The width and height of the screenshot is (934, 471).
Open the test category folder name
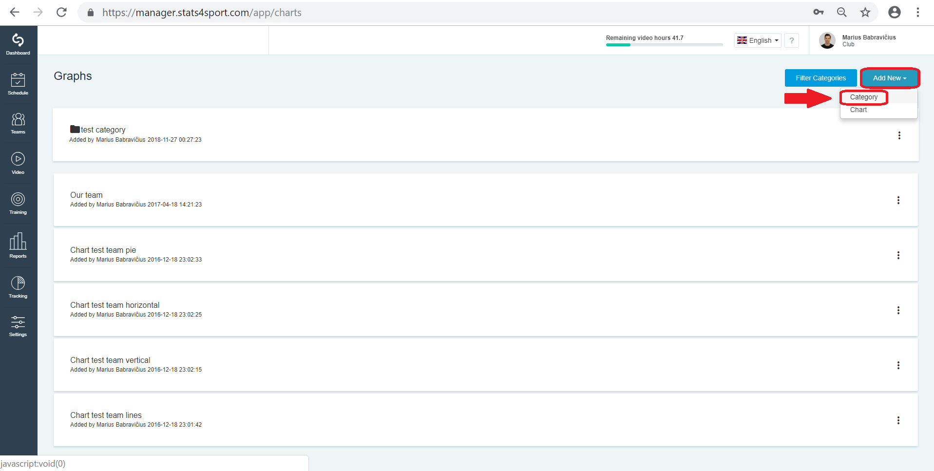(103, 130)
